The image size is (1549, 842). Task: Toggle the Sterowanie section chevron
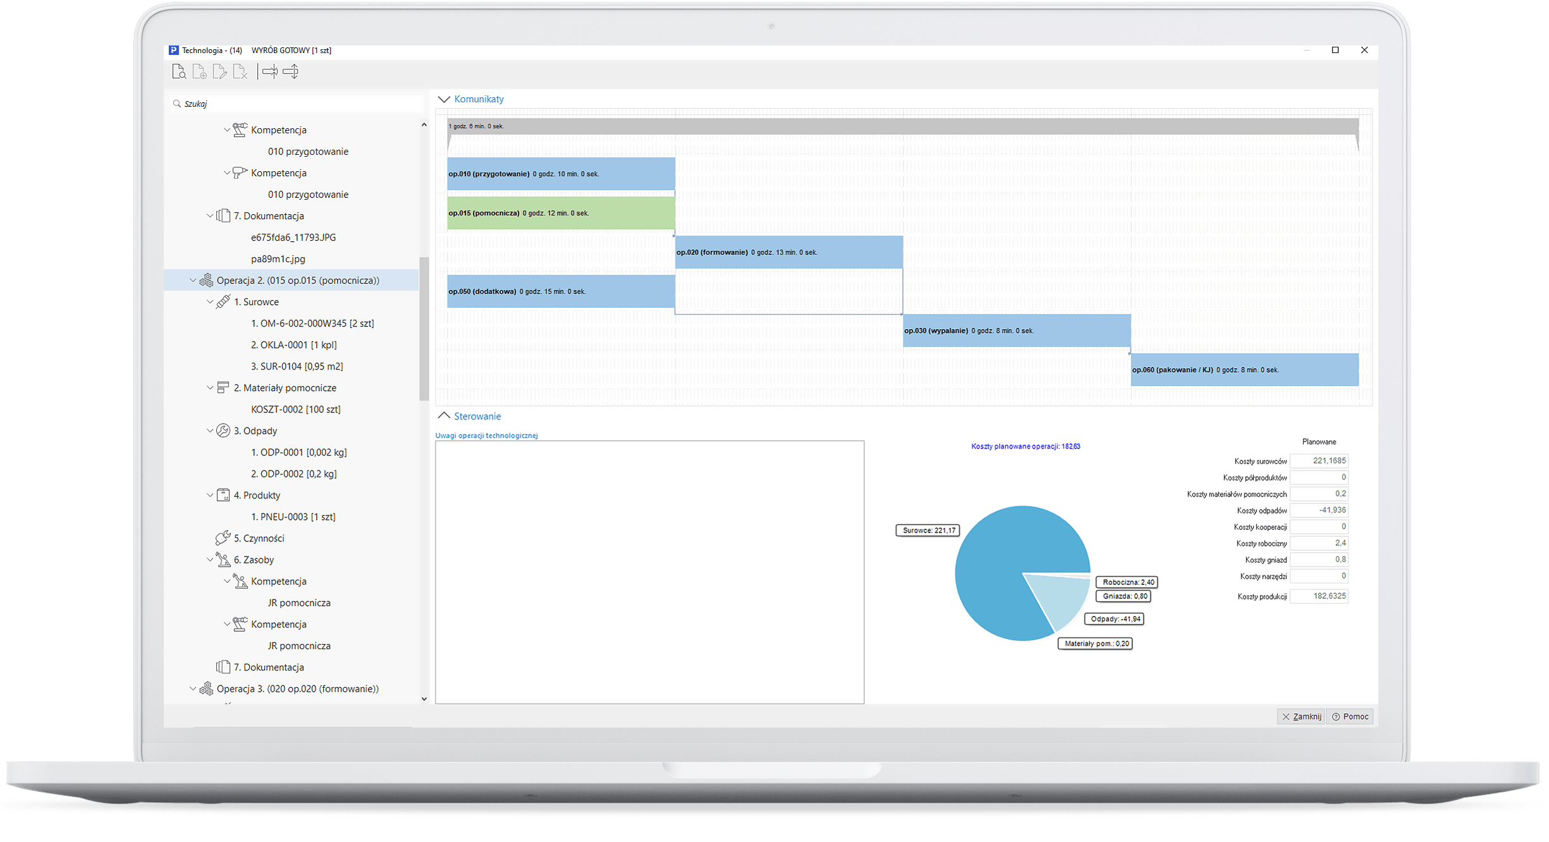pyautogui.click(x=444, y=416)
